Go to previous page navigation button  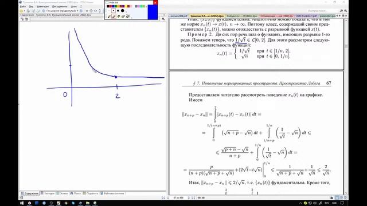[168, 198]
